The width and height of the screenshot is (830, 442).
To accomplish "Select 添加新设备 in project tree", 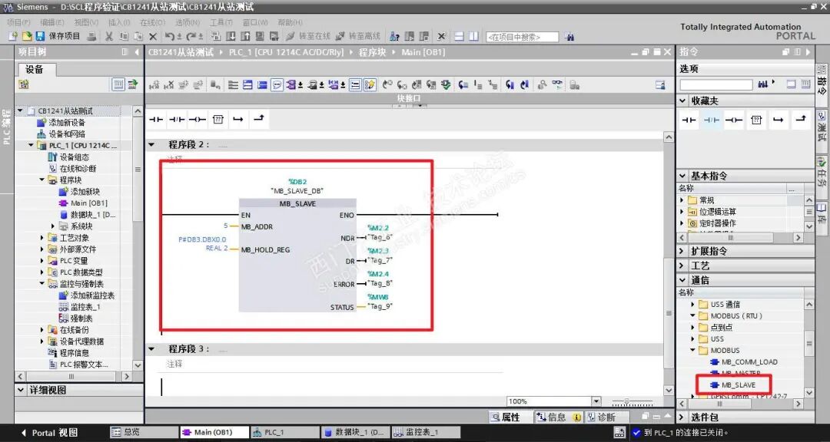I will click(x=61, y=122).
